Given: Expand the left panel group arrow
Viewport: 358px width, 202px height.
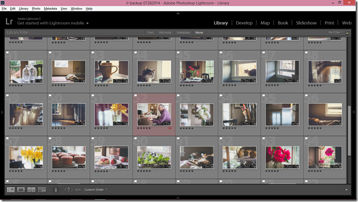Looking at the screenshot, I should 2,112.
